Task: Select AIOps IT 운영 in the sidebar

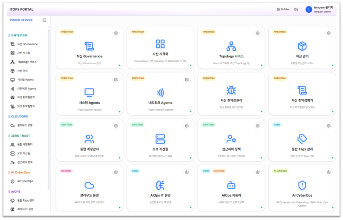Action: click(x=22, y=209)
